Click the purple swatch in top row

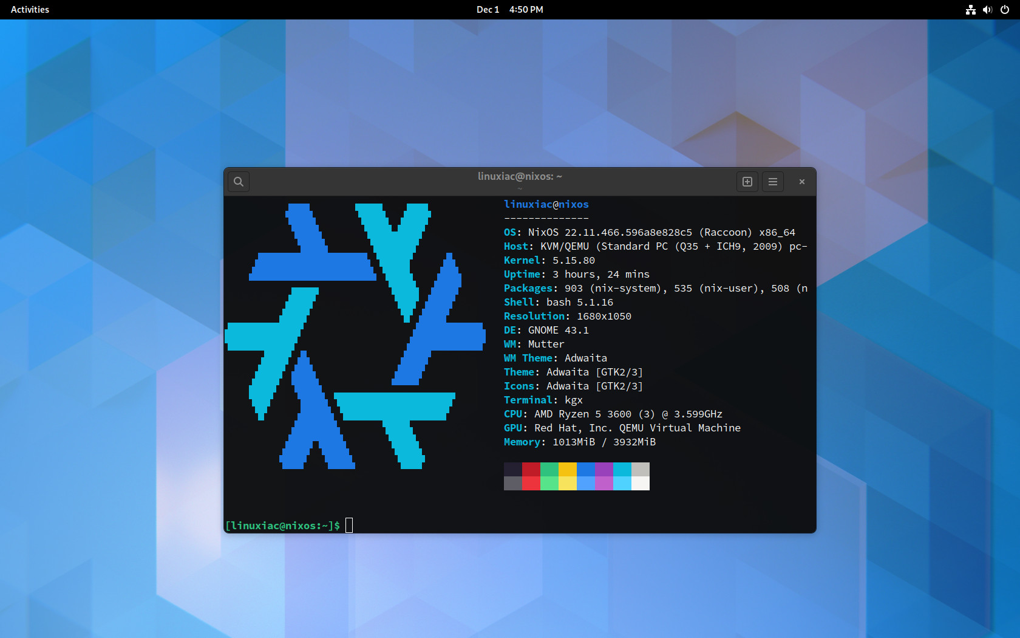(604, 469)
